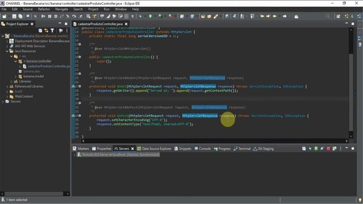Close the cadastrarProdutoController.java editor tab
The width and height of the screenshot is (363, 204).
click(126, 24)
